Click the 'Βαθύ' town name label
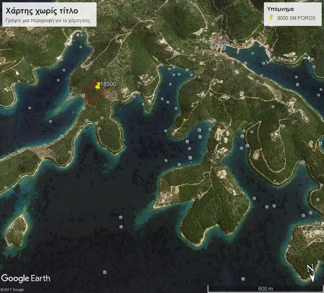Viewport: 324px width, 293px height. tap(223, 41)
